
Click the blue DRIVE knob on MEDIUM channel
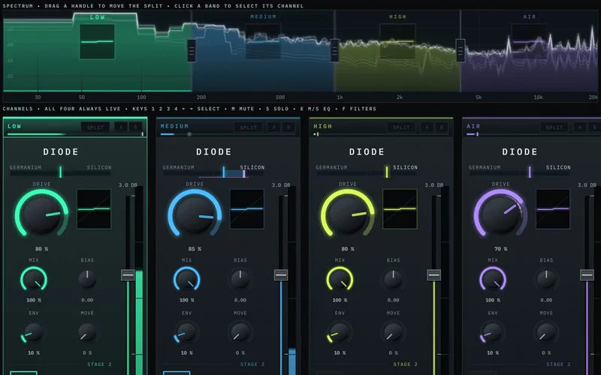(x=195, y=215)
